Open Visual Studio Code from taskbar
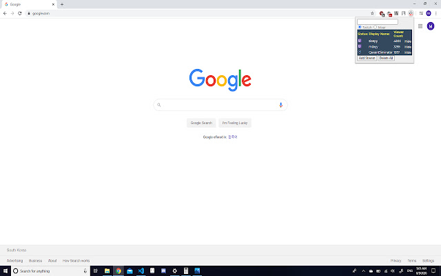This screenshot has width=441, height=276. tap(141, 271)
